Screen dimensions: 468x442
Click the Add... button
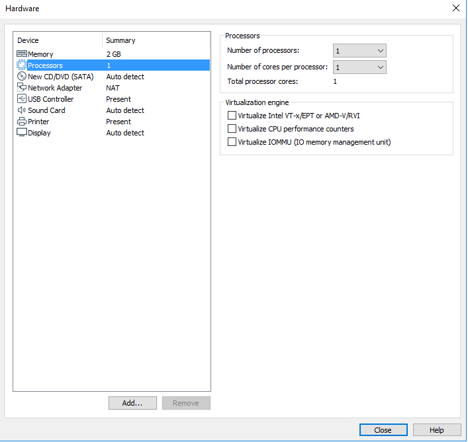click(x=132, y=403)
